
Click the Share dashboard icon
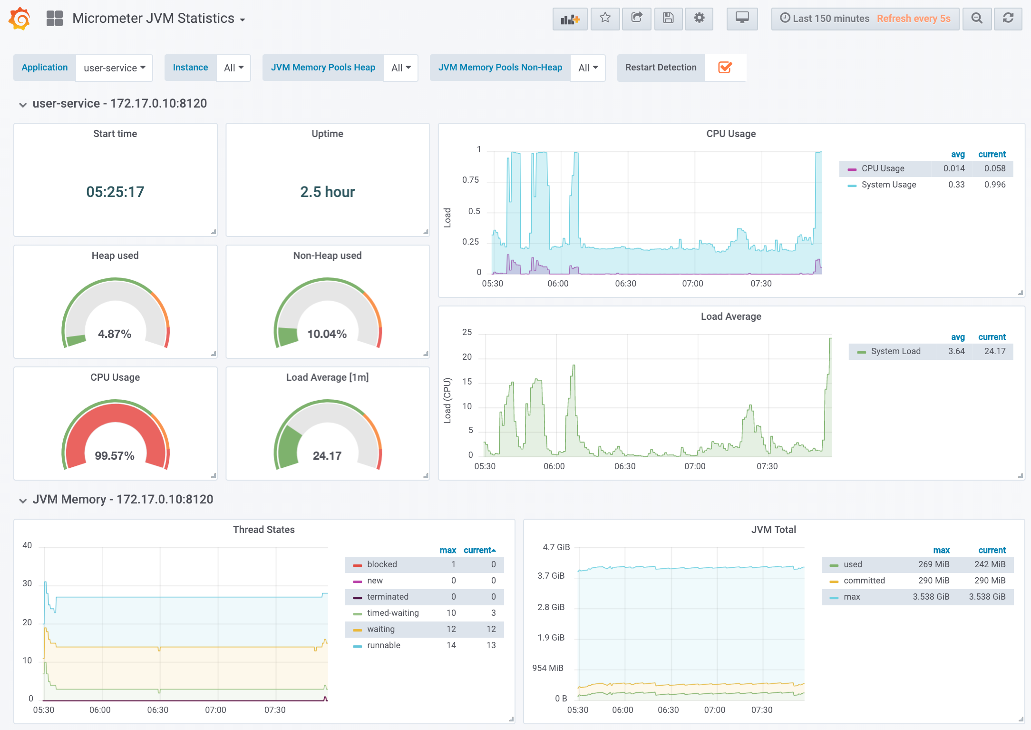pyautogui.click(x=637, y=19)
